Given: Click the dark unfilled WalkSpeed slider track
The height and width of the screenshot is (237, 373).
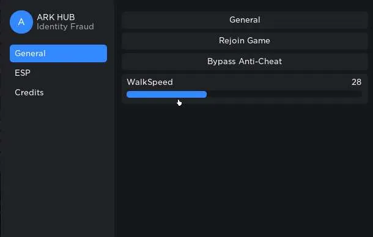Looking at the screenshot, I should (284, 94).
